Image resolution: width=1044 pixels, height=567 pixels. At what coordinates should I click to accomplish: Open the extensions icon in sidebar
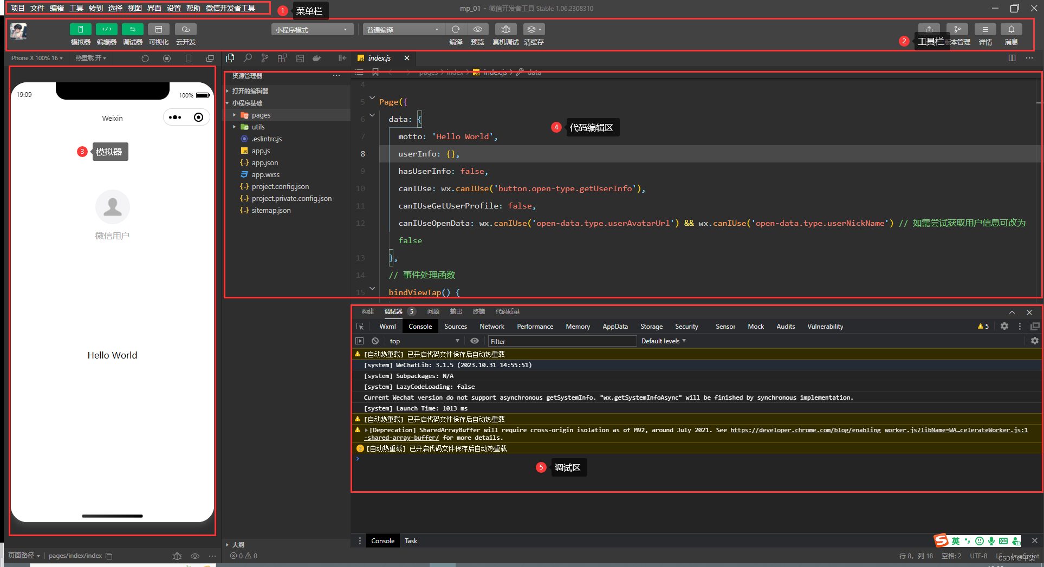click(282, 58)
